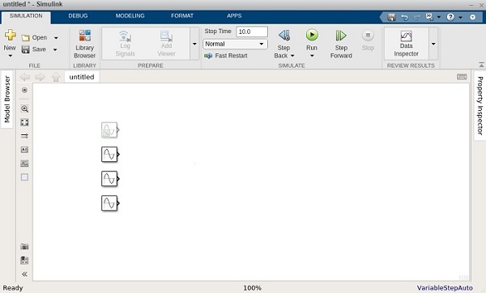486x293 pixels.
Task: Click Fit to View palette icon
Action: click(x=24, y=122)
